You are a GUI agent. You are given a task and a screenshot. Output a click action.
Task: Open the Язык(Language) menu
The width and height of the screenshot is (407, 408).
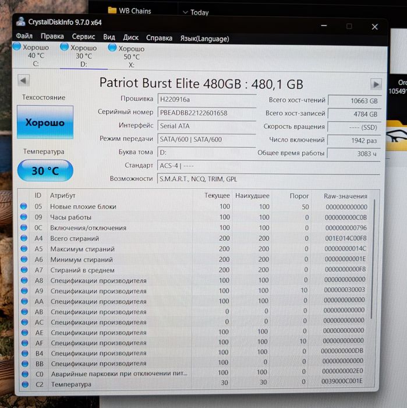(204, 39)
